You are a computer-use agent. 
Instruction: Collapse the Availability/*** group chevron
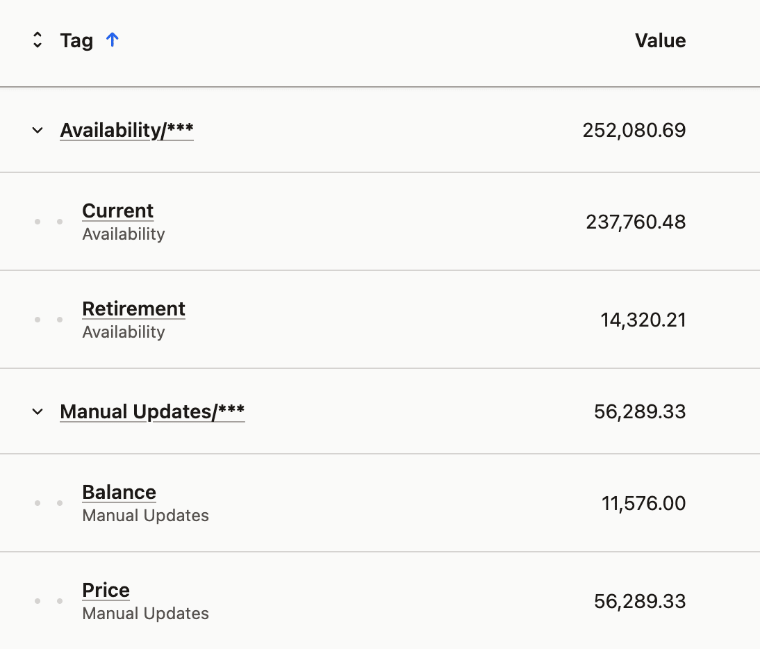click(x=38, y=130)
